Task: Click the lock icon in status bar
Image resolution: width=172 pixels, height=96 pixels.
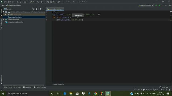Action: (167, 90)
